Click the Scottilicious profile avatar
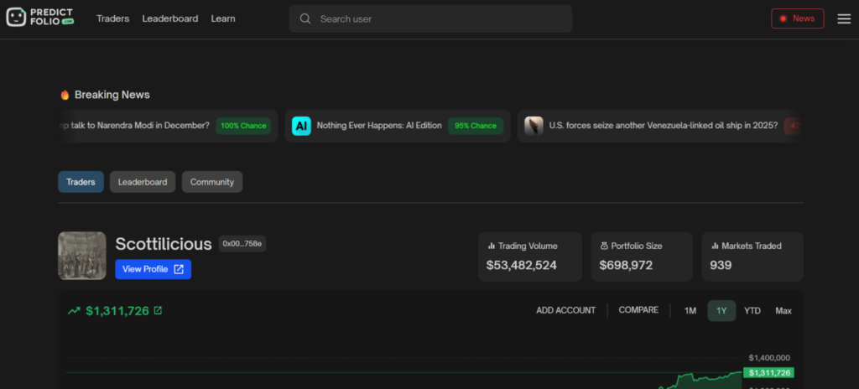The width and height of the screenshot is (859, 389). 82,256
